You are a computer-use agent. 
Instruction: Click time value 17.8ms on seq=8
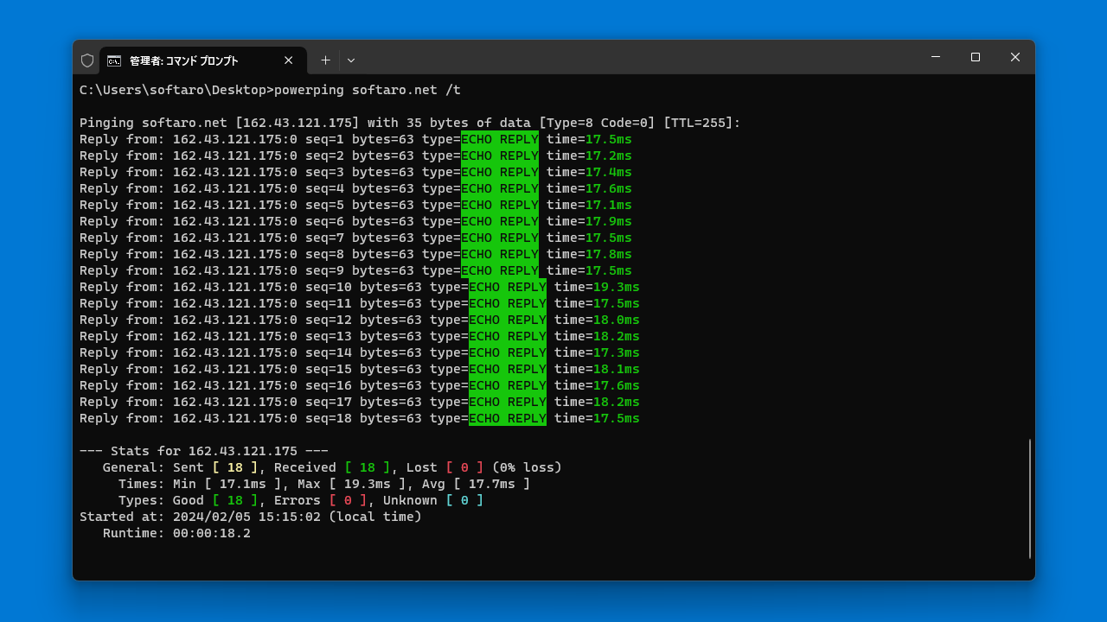(609, 254)
